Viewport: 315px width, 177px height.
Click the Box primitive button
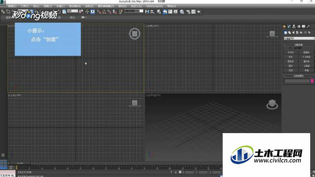[x=291, y=53]
